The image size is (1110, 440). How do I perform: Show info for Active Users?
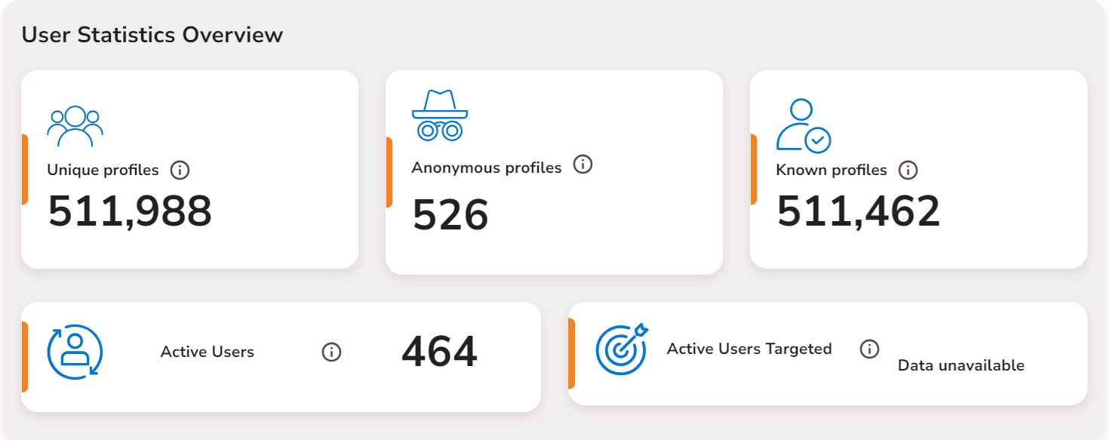tap(331, 352)
